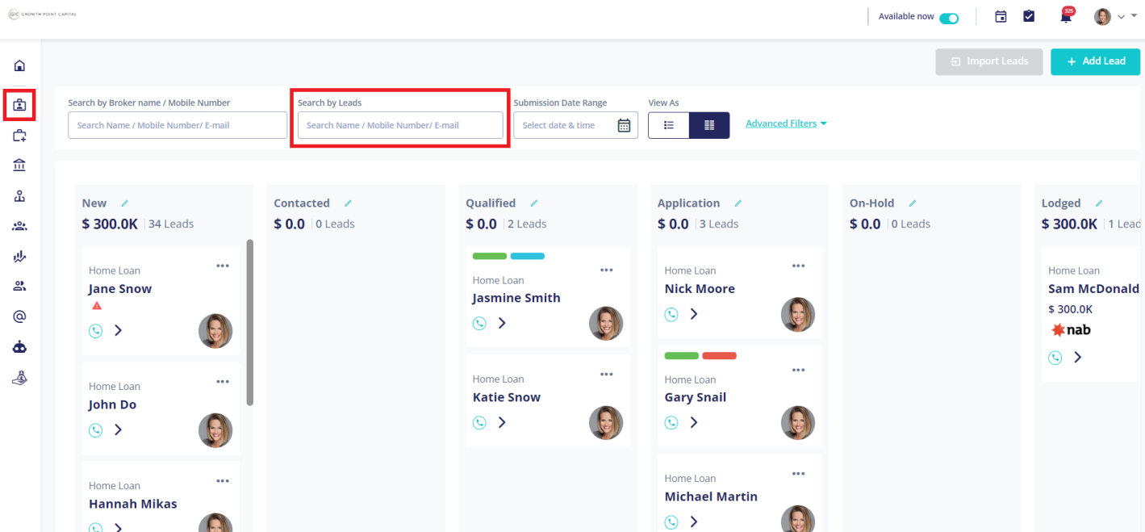Edit the On-Hold column with its pencil icon
The image size is (1145, 532).
click(x=913, y=203)
